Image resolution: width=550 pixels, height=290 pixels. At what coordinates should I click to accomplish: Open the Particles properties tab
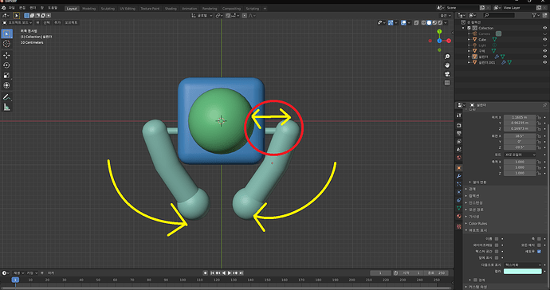pyautogui.click(x=459, y=184)
